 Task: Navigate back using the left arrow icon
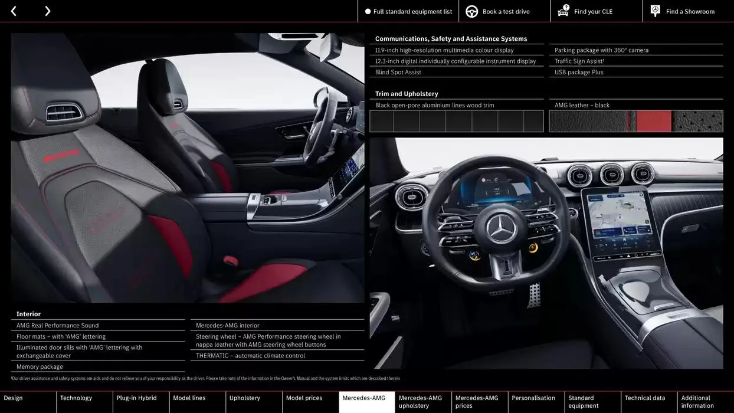coord(13,11)
